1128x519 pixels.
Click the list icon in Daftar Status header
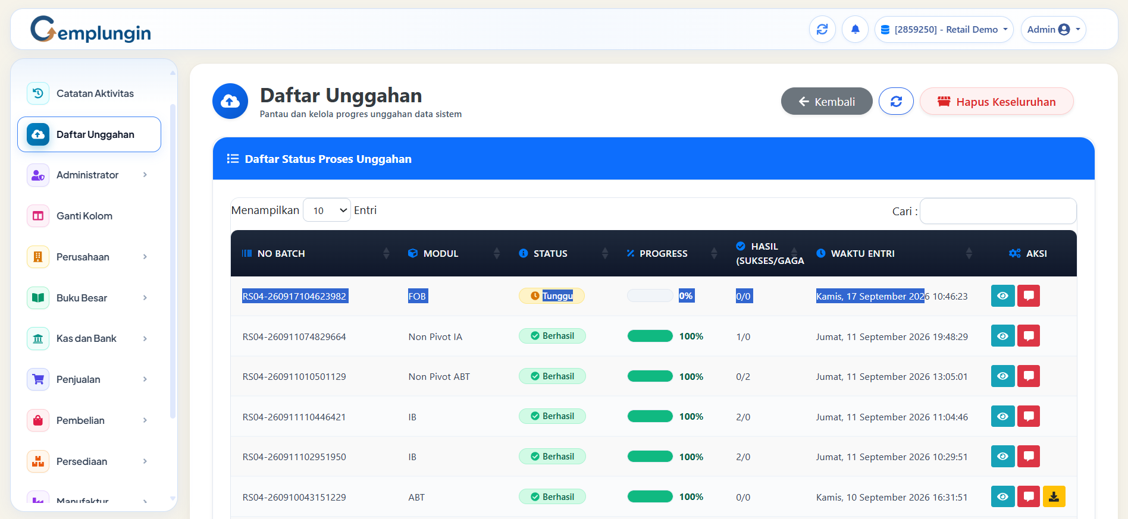233,159
